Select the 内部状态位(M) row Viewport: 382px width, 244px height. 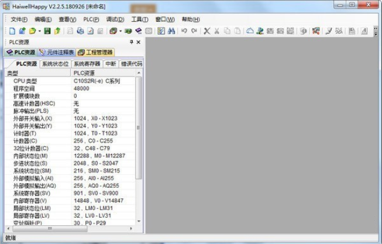click(70, 156)
